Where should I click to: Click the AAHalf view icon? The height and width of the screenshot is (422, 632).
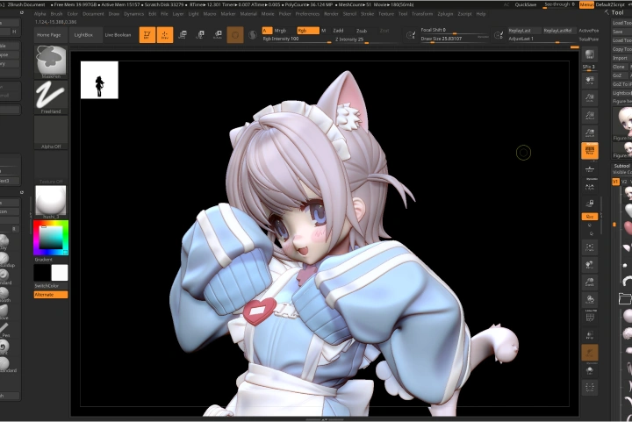(590, 132)
